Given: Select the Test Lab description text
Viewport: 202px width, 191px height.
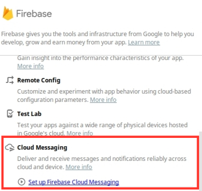Looking at the screenshot, I should point(102,129).
